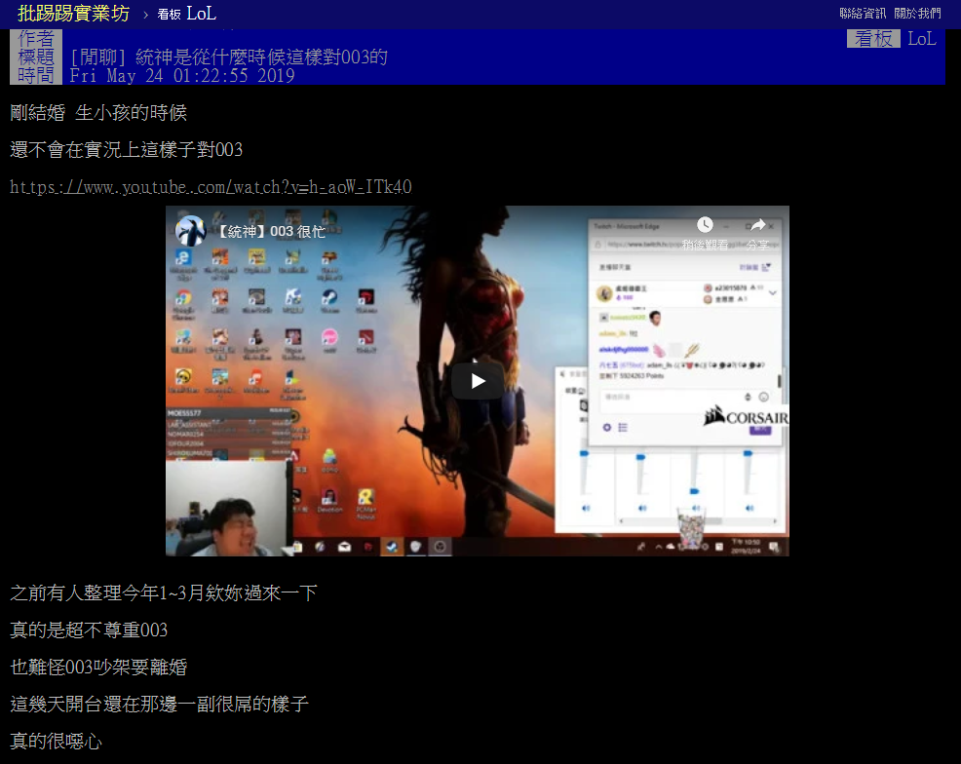
Task: Go to 批踢踢實業坊 home page
Action: [x=73, y=14]
